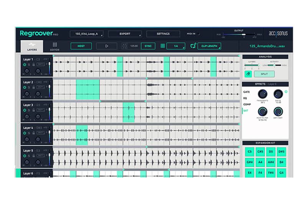Click the Analysis Layers count slider
This screenshot has width=307, height=204.
pos(252,65)
